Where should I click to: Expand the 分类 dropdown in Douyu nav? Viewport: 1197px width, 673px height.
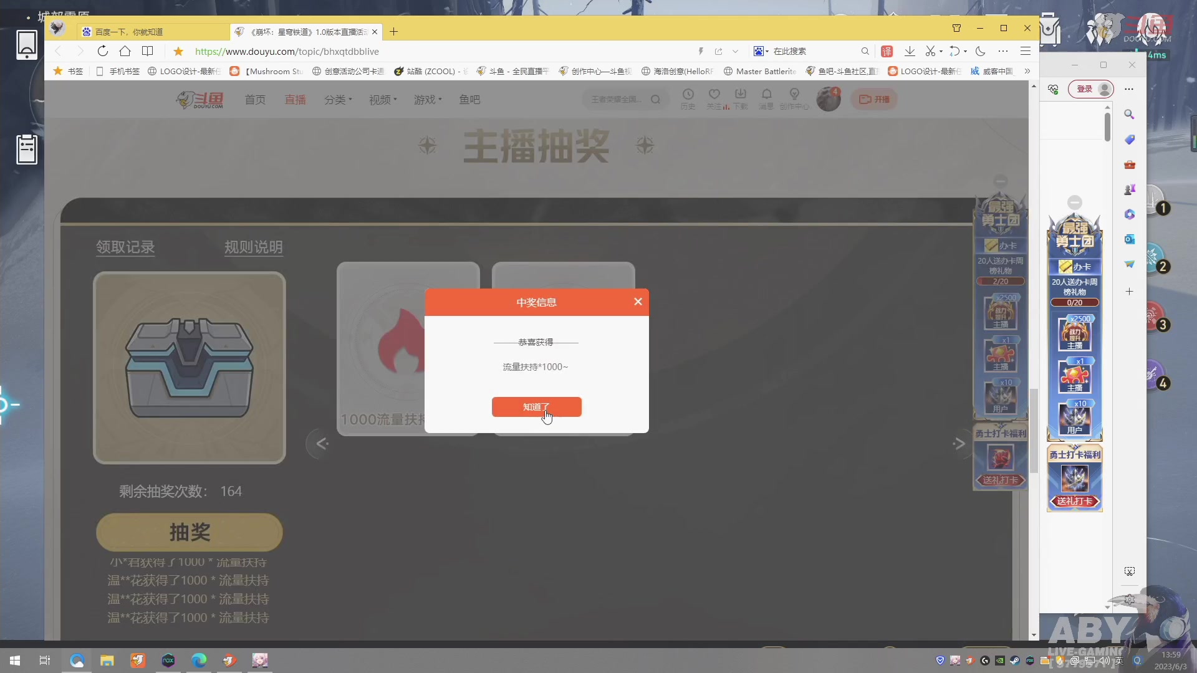(338, 100)
